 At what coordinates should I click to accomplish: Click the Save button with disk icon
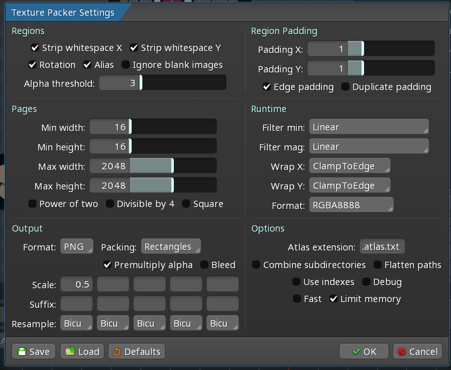pos(33,351)
